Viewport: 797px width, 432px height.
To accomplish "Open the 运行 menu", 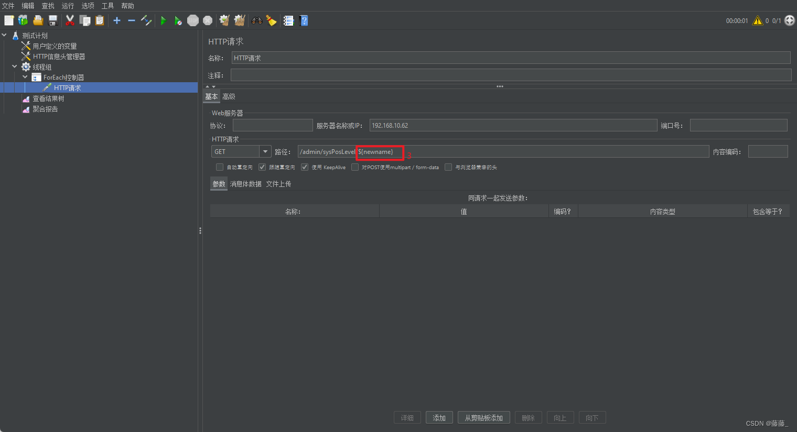I will (68, 6).
